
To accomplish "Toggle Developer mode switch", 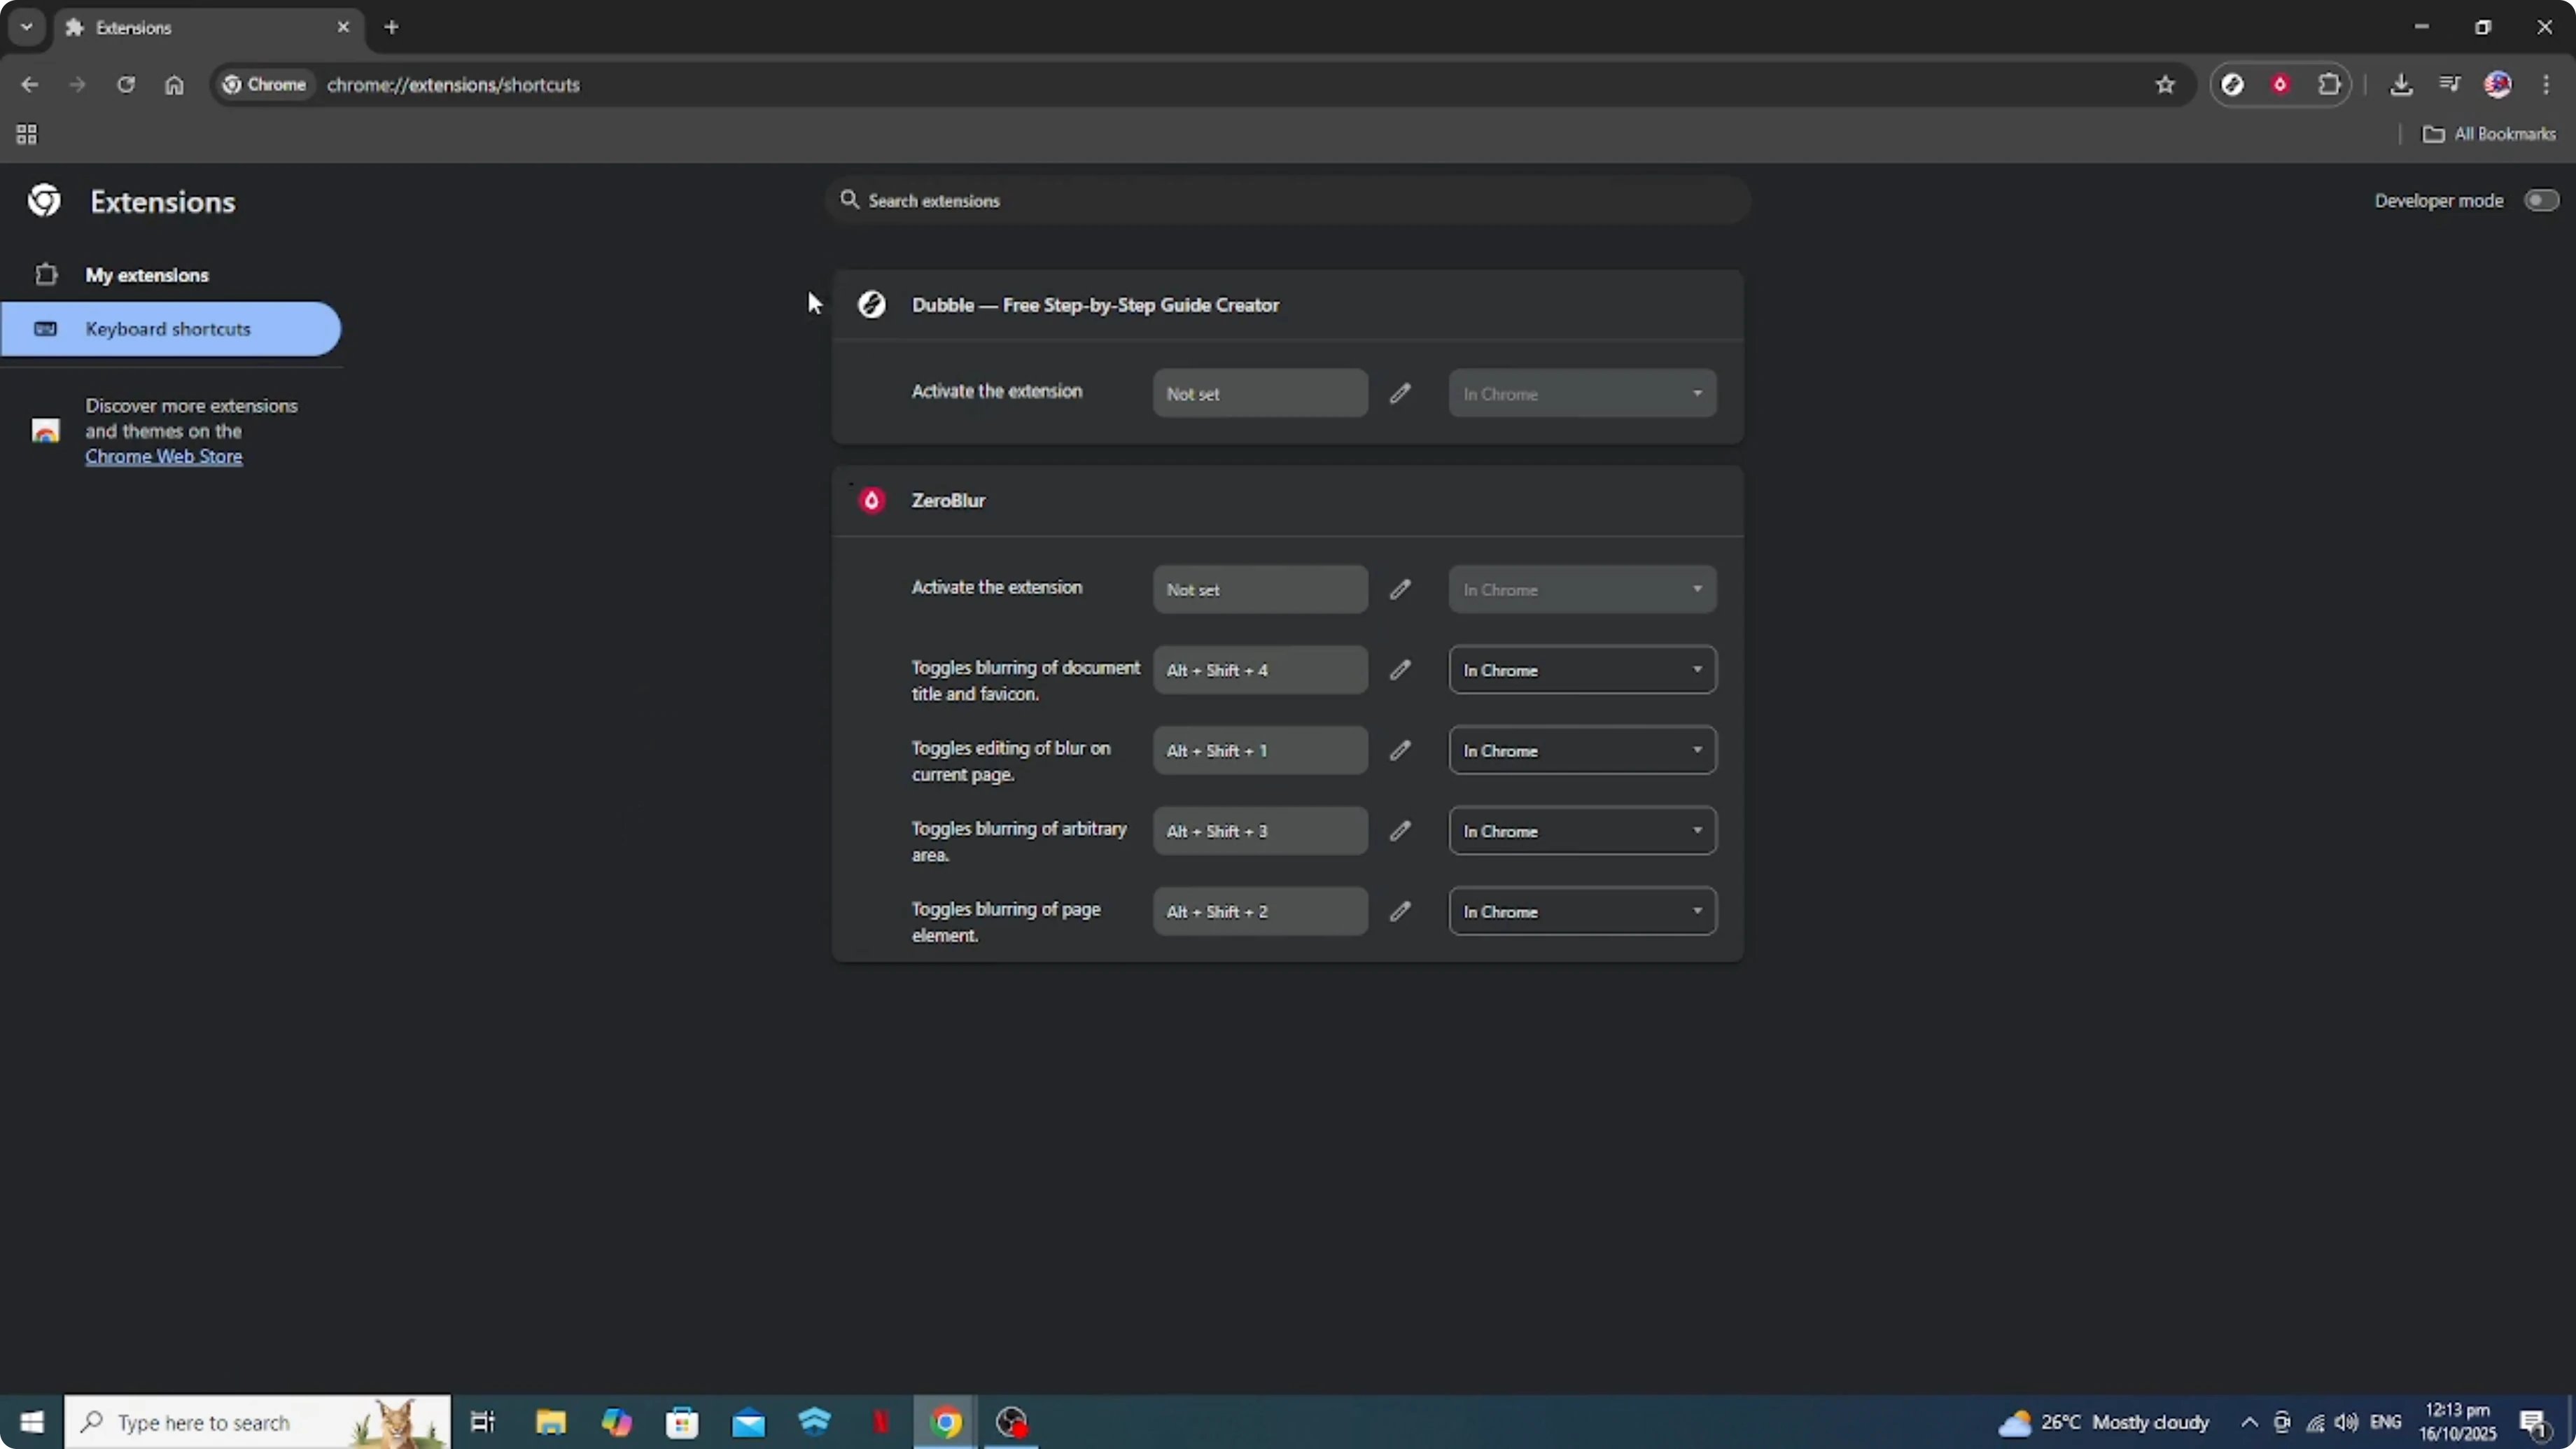I will pos(2541,200).
